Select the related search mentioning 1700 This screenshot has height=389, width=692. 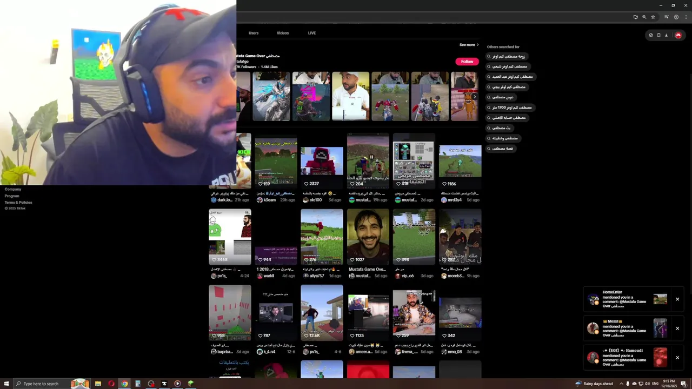509,108
